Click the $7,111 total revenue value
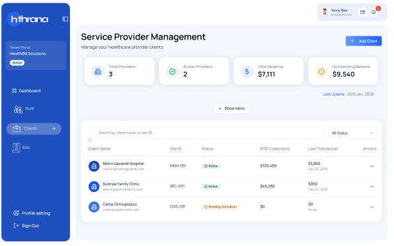The height and width of the screenshot is (246, 394). 266,75
